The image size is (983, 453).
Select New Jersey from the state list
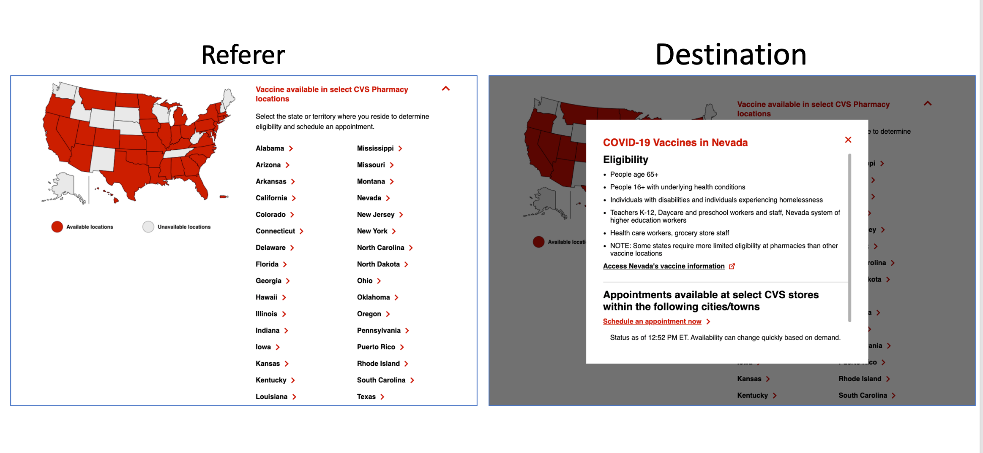(376, 215)
